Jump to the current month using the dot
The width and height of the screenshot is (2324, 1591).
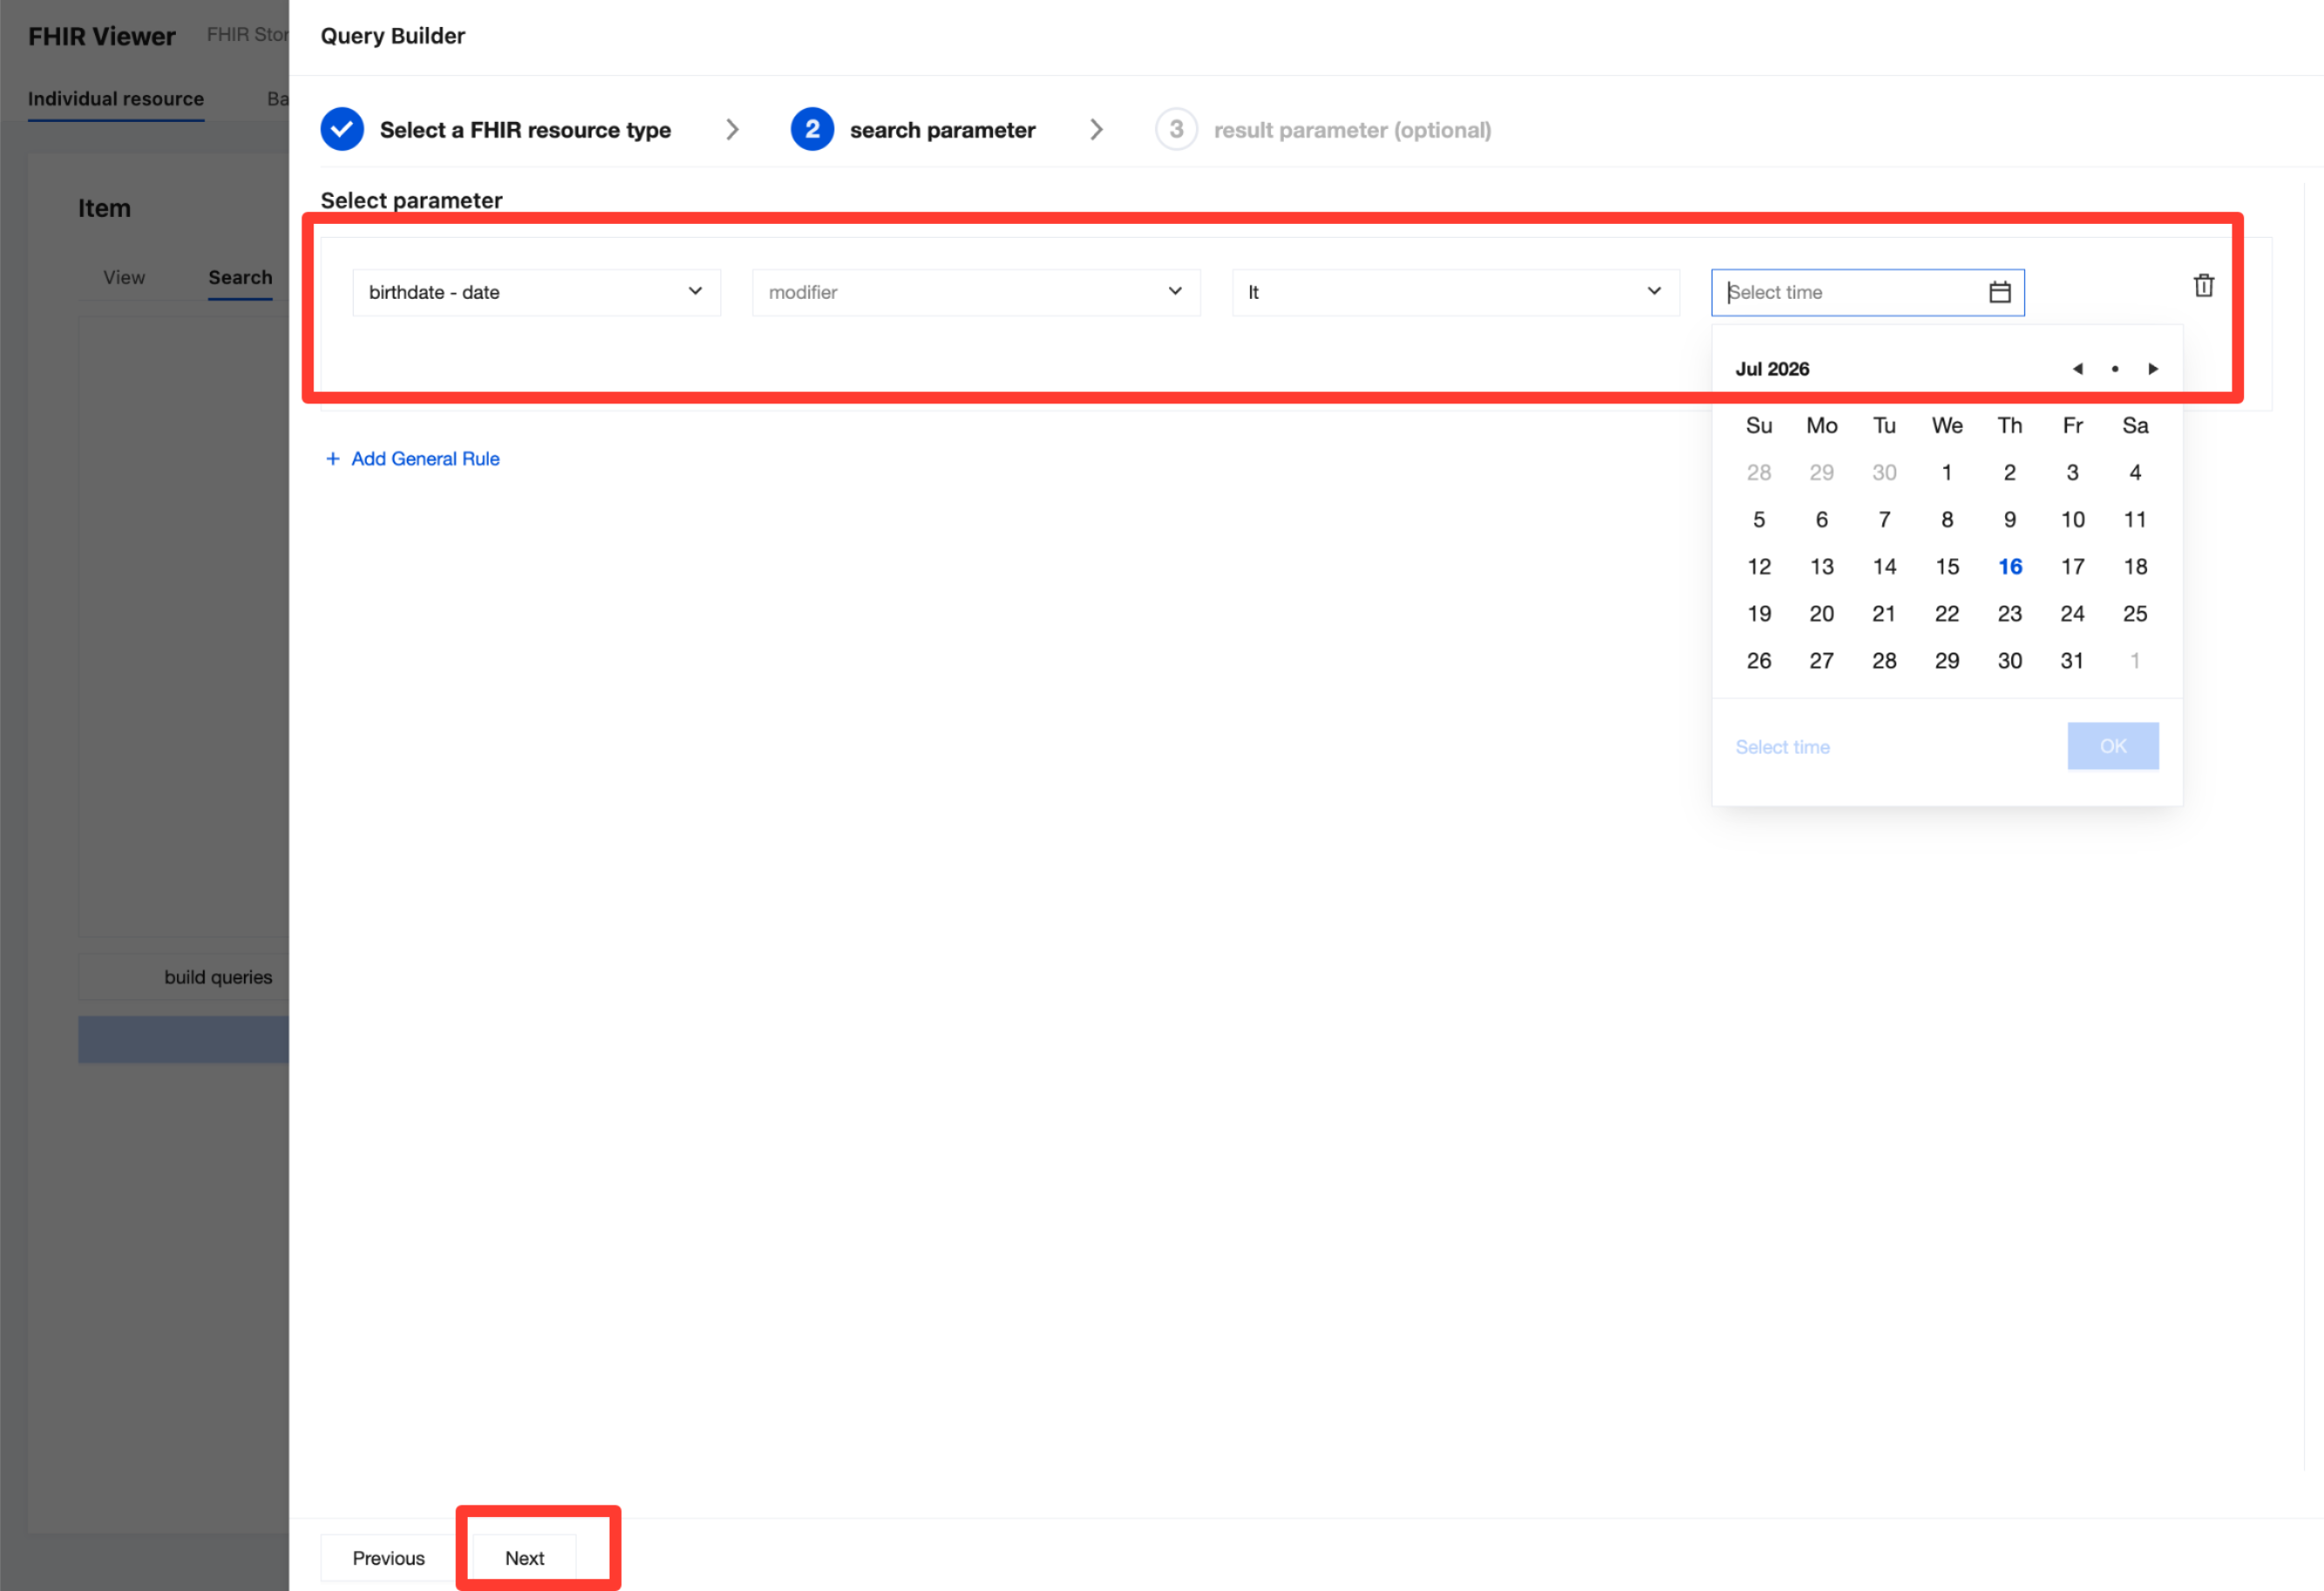[x=2114, y=369]
